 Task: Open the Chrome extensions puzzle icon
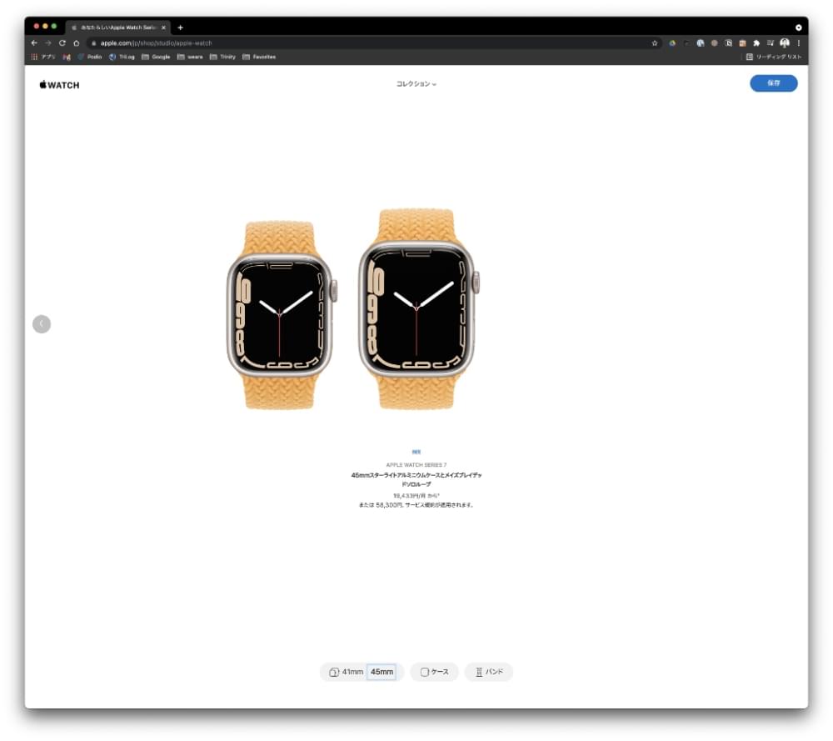click(756, 43)
